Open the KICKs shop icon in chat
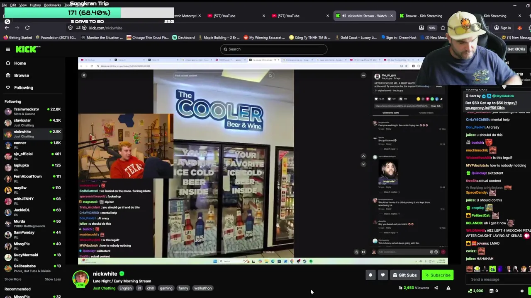 pyautogui.click(x=492, y=291)
